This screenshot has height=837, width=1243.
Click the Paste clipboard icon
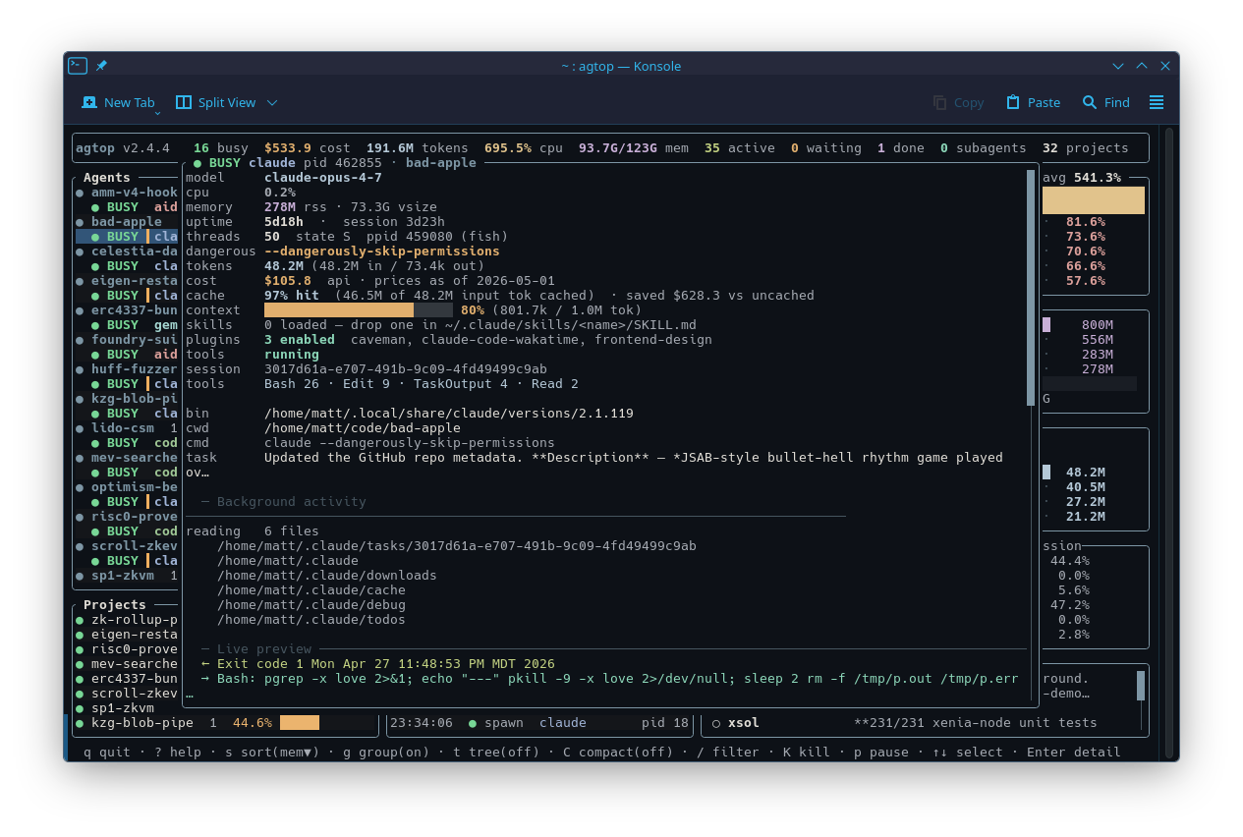click(1013, 102)
